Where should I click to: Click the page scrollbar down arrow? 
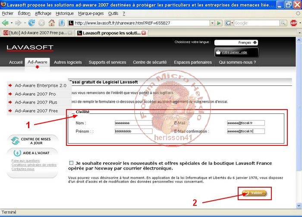pyautogui.click(x=299, y=205)
